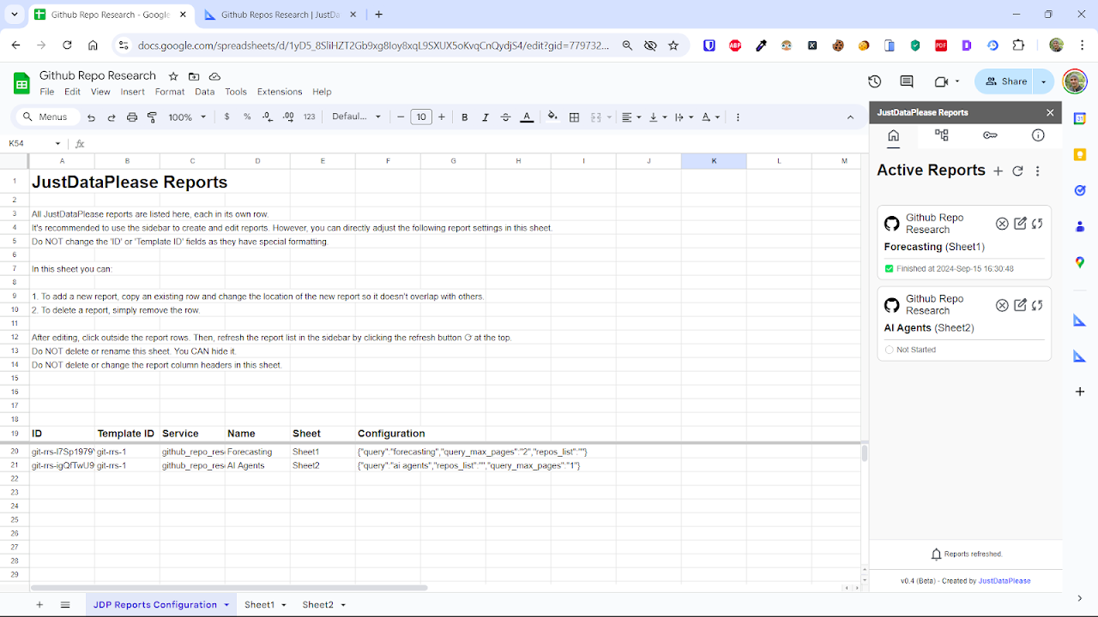
Task: Move the document to a folder
Action: click(194, 76)
